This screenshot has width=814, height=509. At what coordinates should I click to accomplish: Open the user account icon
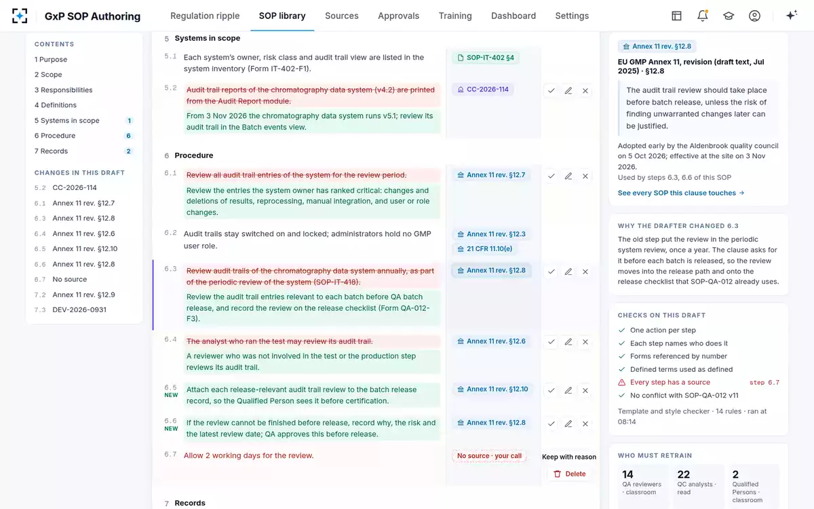[754, 16]
